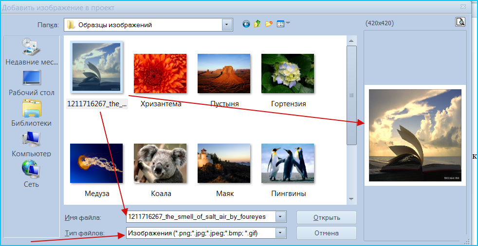478x246 pixels.
Task: Open the View menu icon
Action: 283,24
